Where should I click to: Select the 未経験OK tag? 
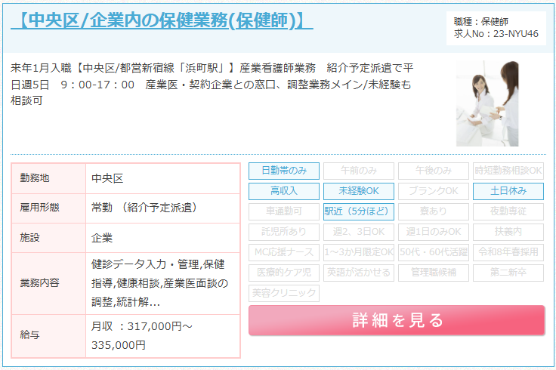coord(359,191)
